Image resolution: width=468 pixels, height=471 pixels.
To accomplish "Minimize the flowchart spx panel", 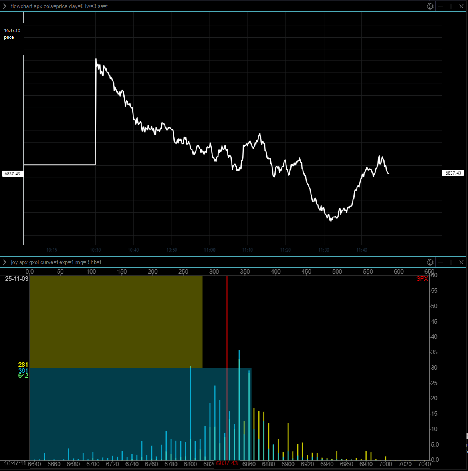I will tap(440, 6).
